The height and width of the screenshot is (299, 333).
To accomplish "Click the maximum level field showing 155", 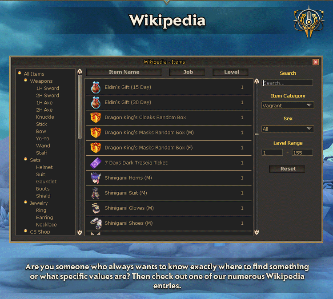I will [x=302, y=153].
